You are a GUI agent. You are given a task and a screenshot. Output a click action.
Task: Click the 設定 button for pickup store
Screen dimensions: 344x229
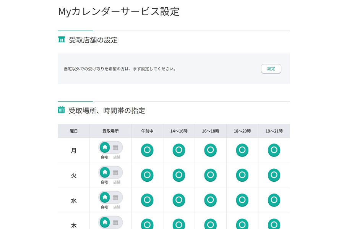271,69
